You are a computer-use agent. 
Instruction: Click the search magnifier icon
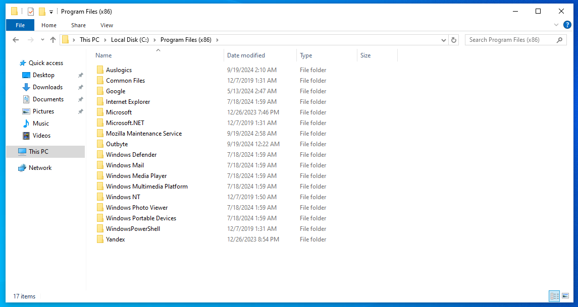click(x=559, y=40)
